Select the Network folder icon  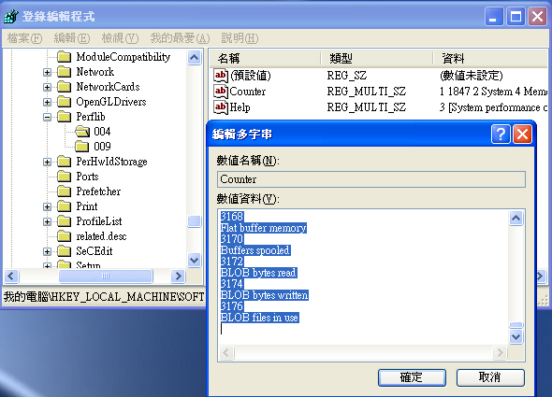64,72
